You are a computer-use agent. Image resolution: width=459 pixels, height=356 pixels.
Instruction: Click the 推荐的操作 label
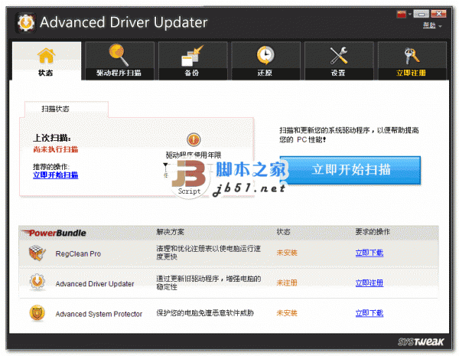click(51, 167)
